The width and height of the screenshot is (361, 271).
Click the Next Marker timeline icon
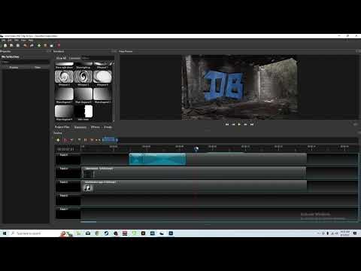92,140
